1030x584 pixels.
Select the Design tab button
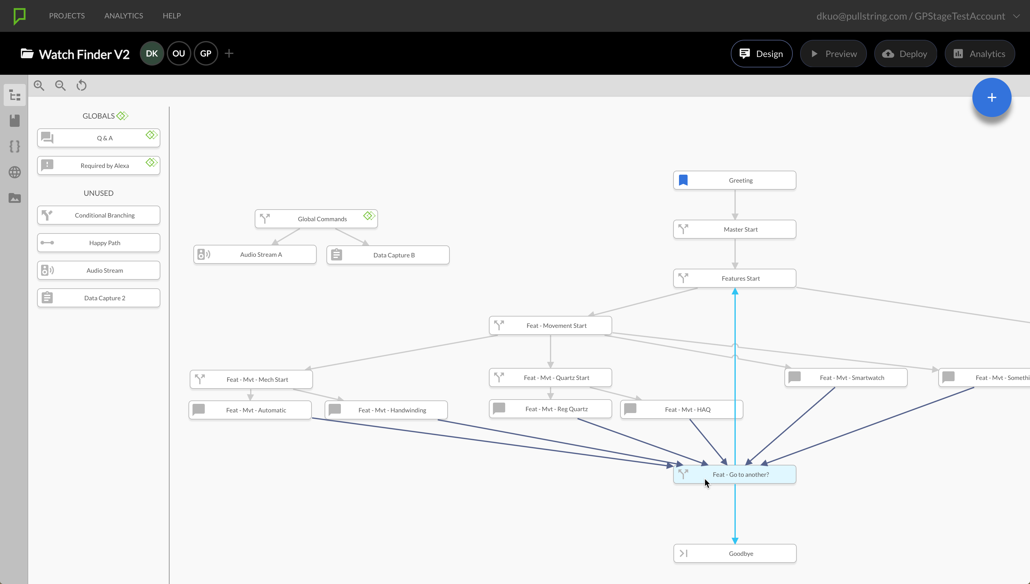(761, 54)
